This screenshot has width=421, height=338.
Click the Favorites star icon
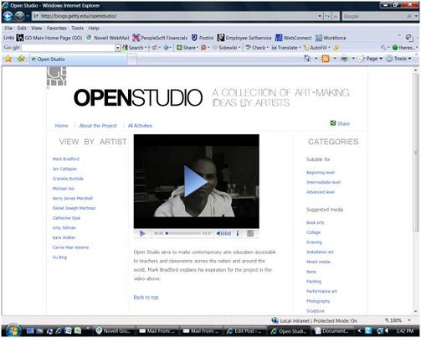pyautogui.click(x=8, y=59)
